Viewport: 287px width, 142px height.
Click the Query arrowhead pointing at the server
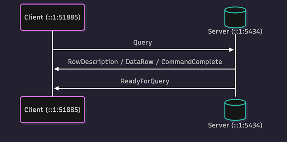231,50
